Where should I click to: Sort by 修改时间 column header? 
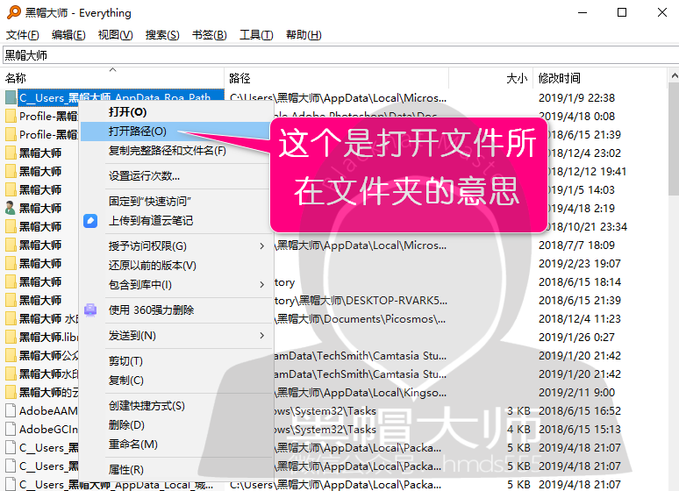[600, 78]
